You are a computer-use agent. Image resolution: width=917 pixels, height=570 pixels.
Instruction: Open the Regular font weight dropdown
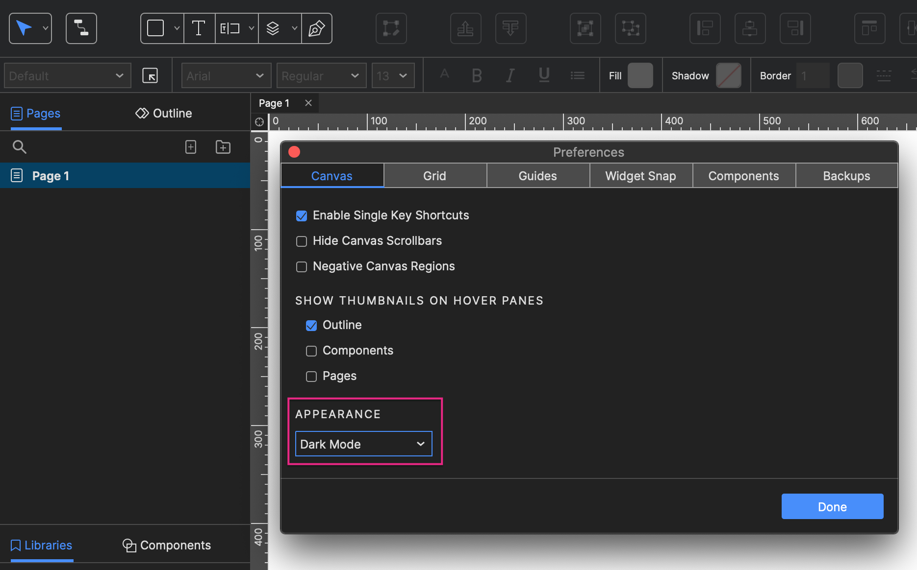tap(321, 76)
